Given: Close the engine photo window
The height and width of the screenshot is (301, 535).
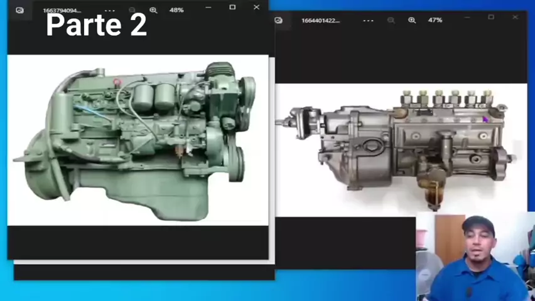Looking at the screenshot, I should [256, 8].
